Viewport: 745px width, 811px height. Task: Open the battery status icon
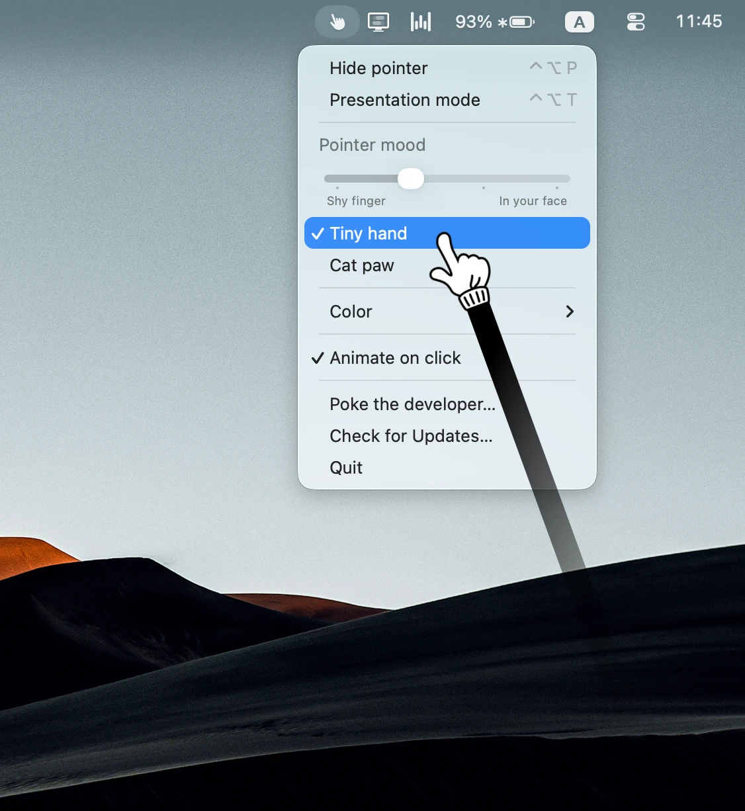pyautogui.click(x=521, y=22)
